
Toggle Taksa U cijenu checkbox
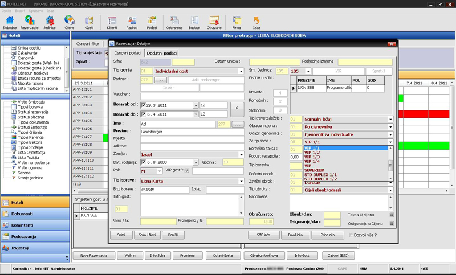392,215
